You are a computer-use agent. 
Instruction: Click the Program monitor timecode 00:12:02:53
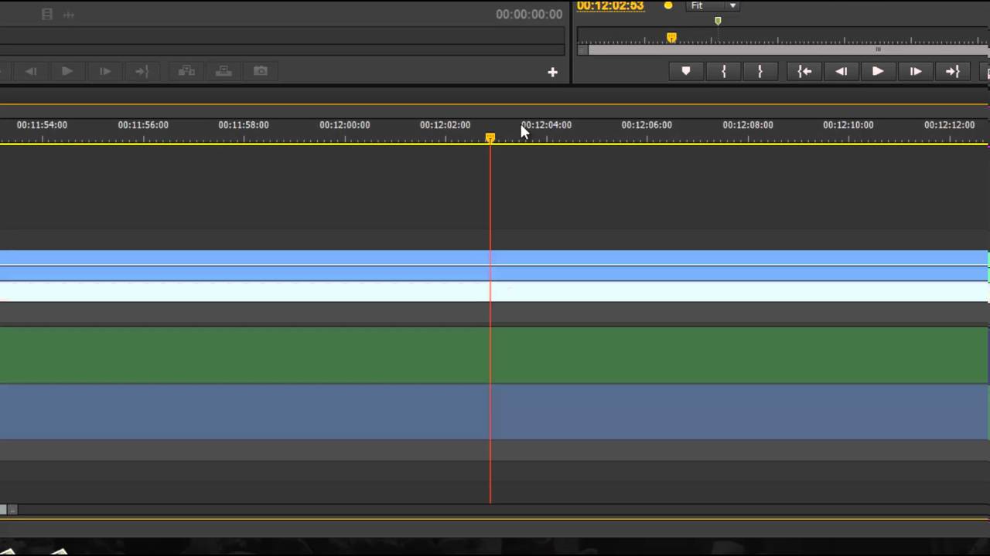coord(610,6)
